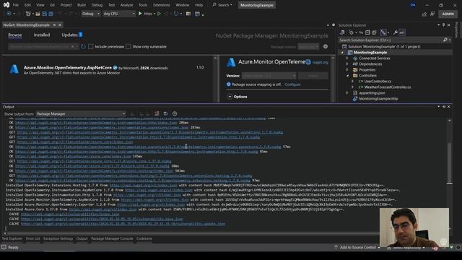Click Show All Files icon in Solution Explorer
This screenshot has height=260, width=462.
(x=374, y=32)
